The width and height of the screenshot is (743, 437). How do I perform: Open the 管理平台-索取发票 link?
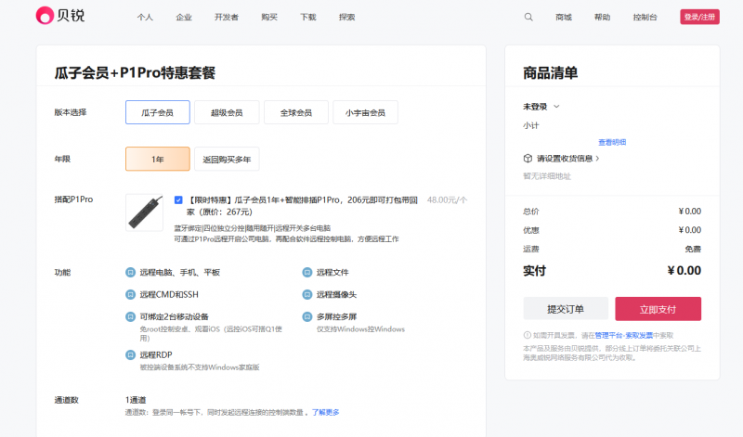point(624,335)
